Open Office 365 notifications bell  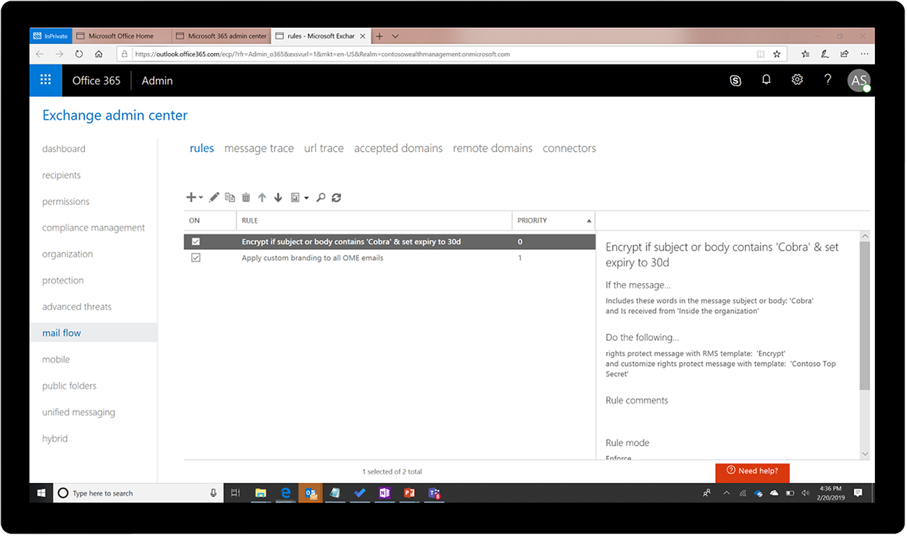tap(766, 80)
